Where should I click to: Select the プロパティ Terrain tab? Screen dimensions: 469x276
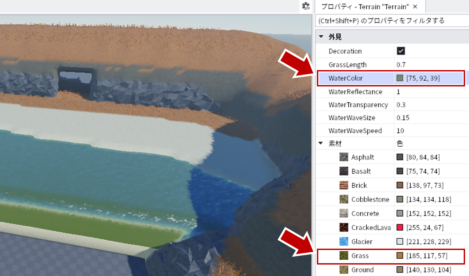(x=365, y=7)
